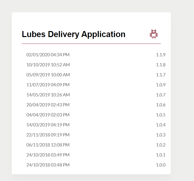Image resolution: width=194 pixels, height=181 pixels.
Task: Open version 1.1.9 download
Action: click(161, 55)
